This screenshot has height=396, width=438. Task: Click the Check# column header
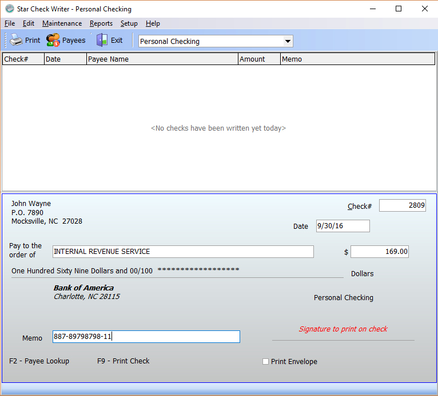(x=23, y=59)
